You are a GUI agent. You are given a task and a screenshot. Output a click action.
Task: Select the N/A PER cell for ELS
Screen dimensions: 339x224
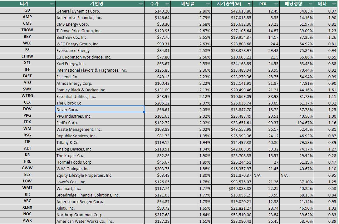click(x=266, y=175)
